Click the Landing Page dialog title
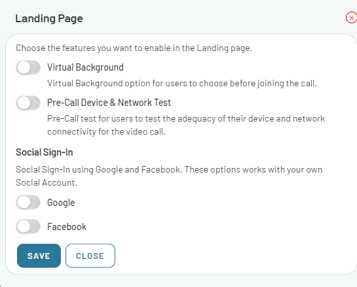 [49, 18]
